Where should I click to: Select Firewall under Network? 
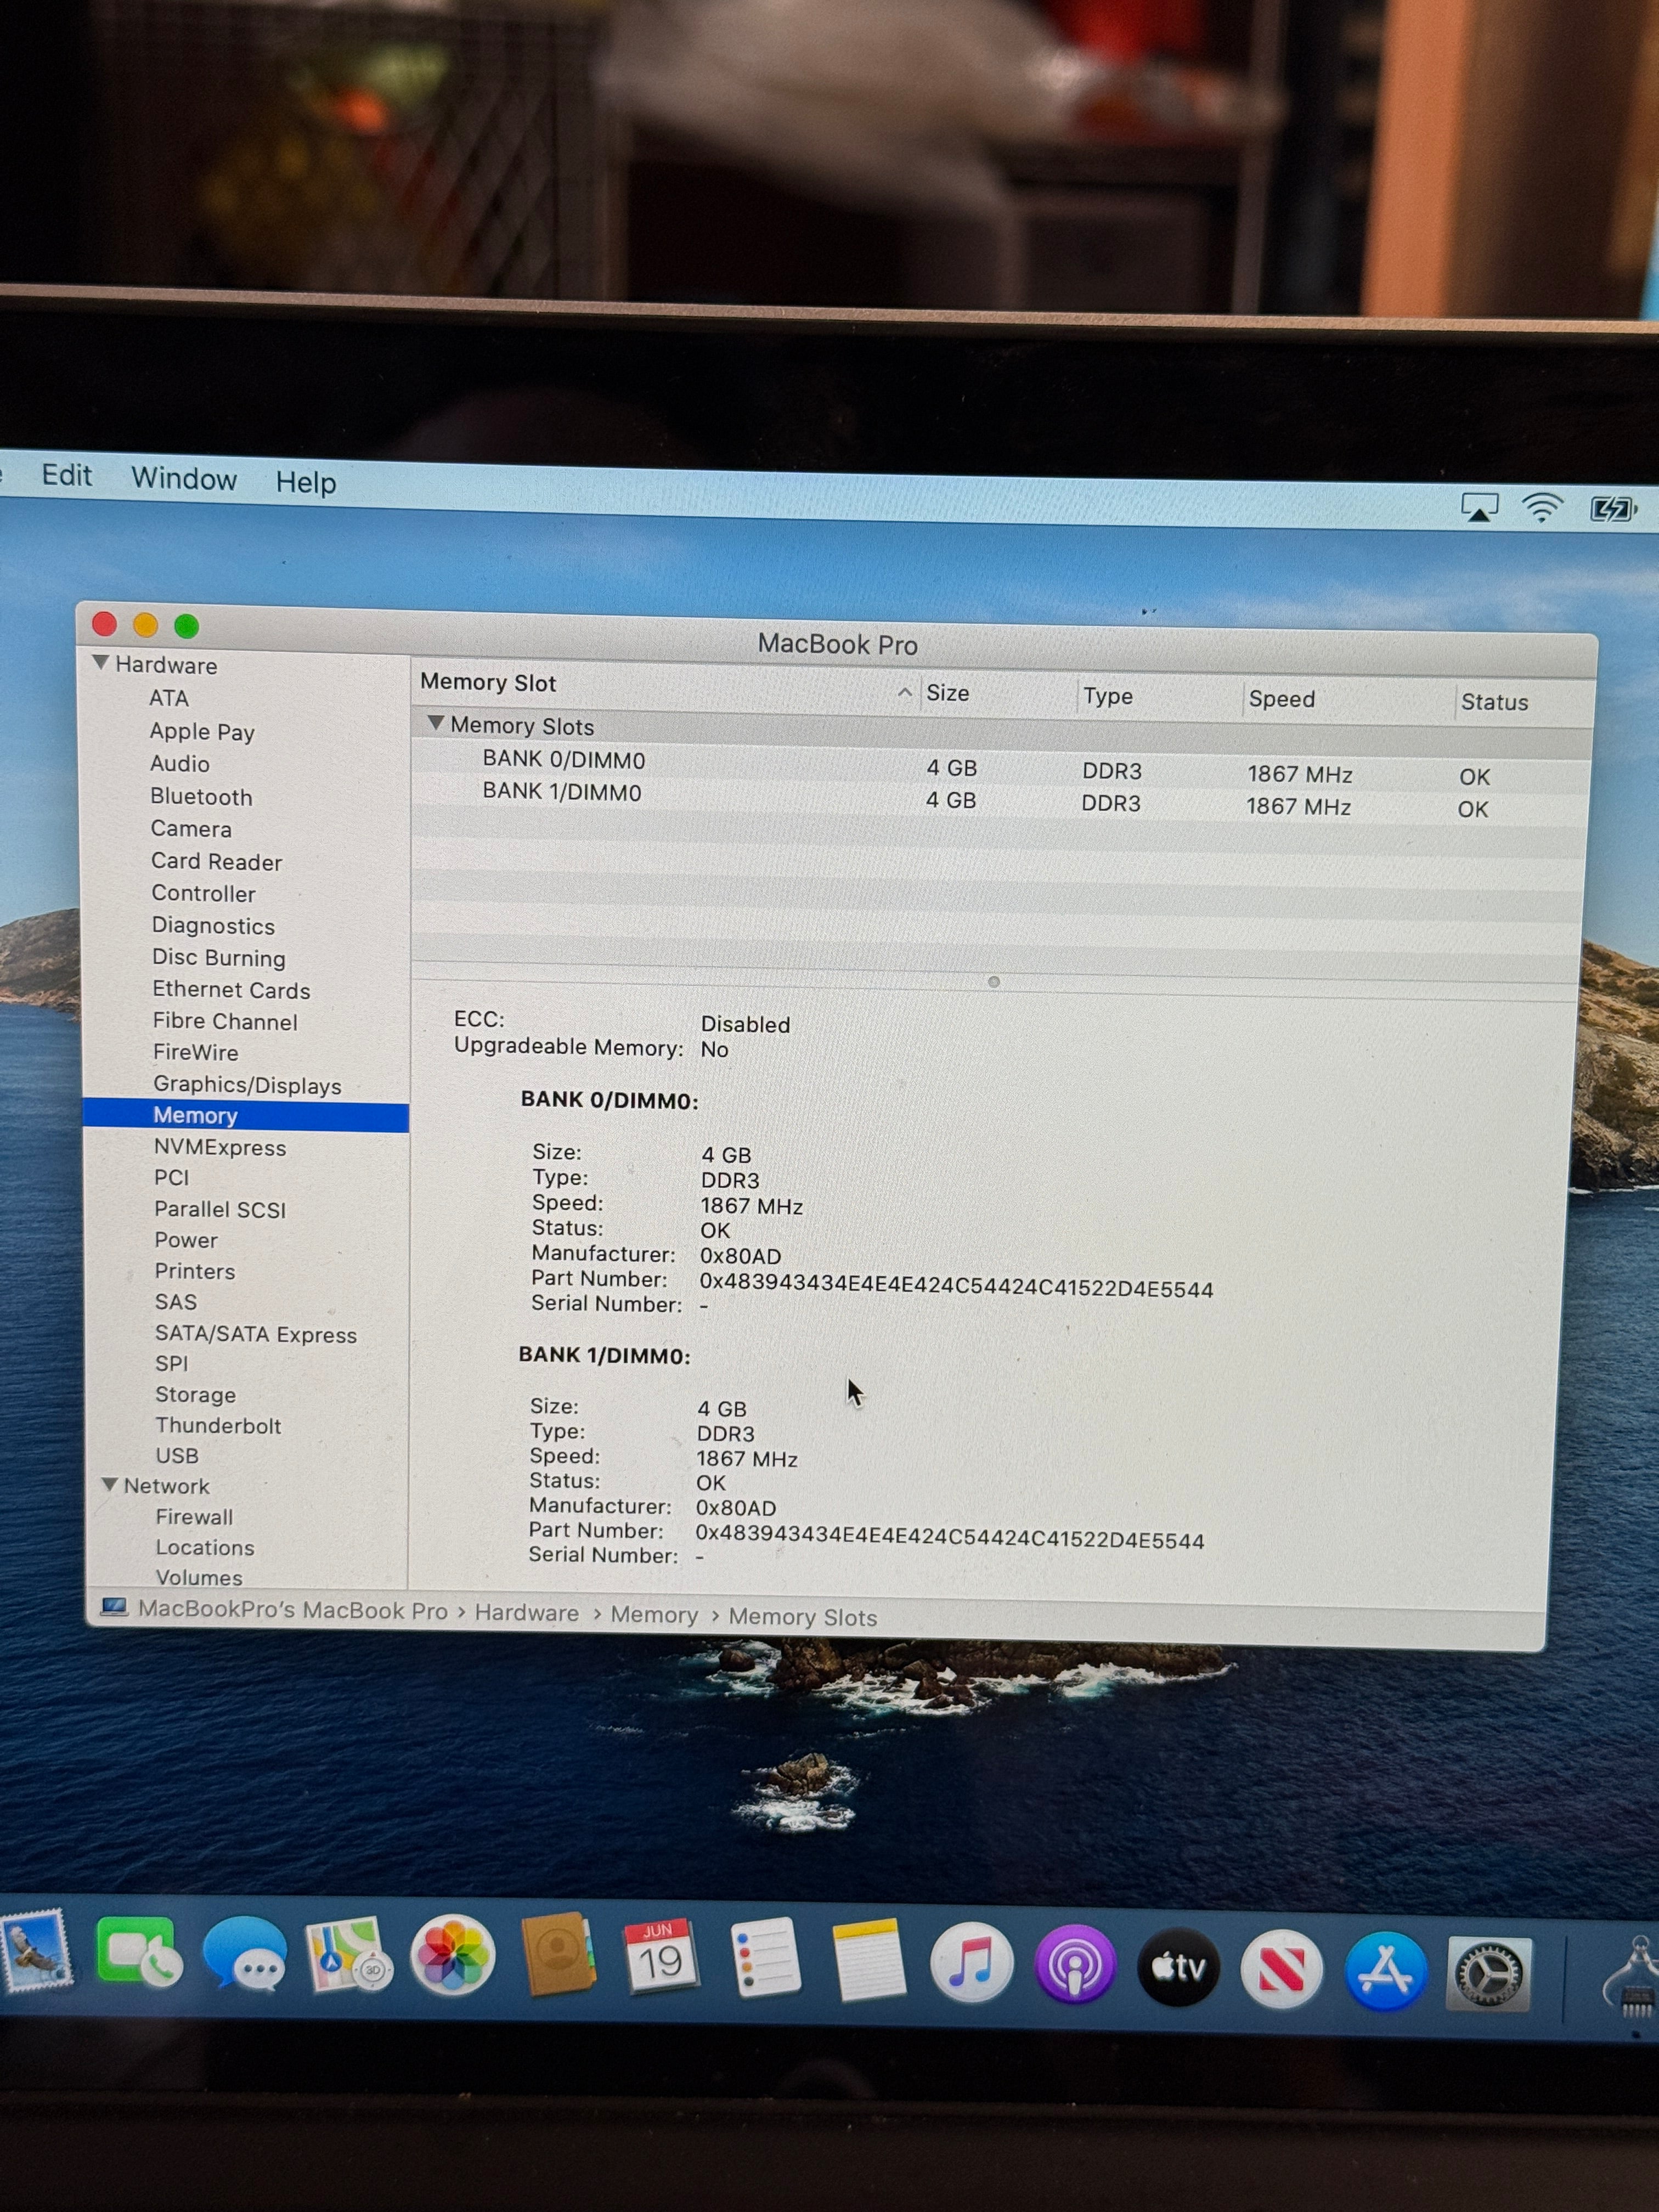point(194,1517)
